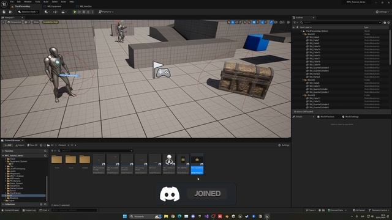This screenshot has width=392, height=220.
Task: Open the Blueprints dropdown in the main toolbar
Action: tap(56, 12)
